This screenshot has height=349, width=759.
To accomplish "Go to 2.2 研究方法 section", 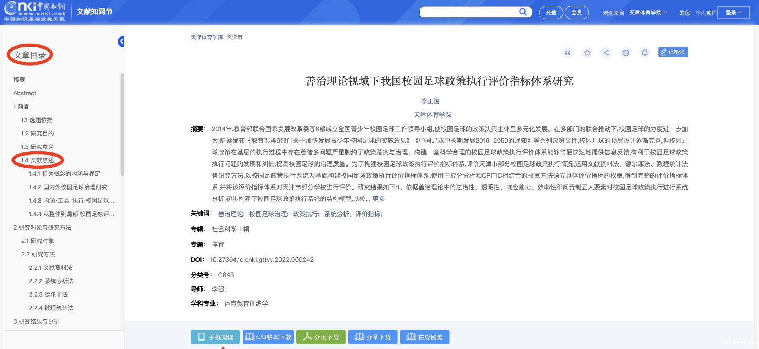I will point(38,254).
